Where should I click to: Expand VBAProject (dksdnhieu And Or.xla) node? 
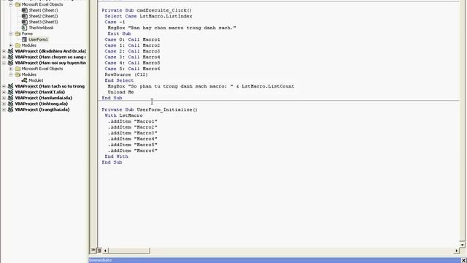[4, 51]
